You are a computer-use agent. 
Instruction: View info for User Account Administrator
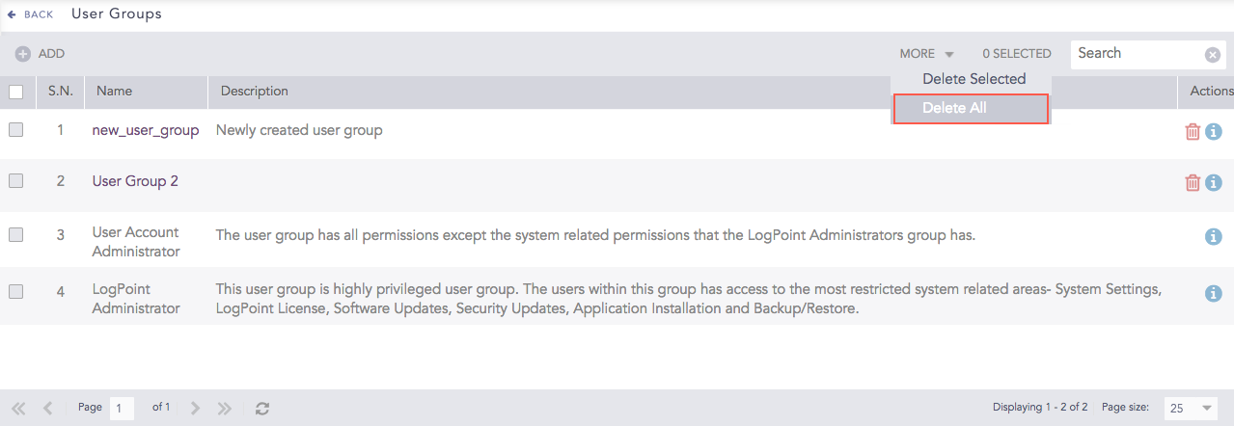1214,236
